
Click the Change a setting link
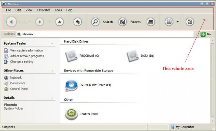(x=22, y=62)
